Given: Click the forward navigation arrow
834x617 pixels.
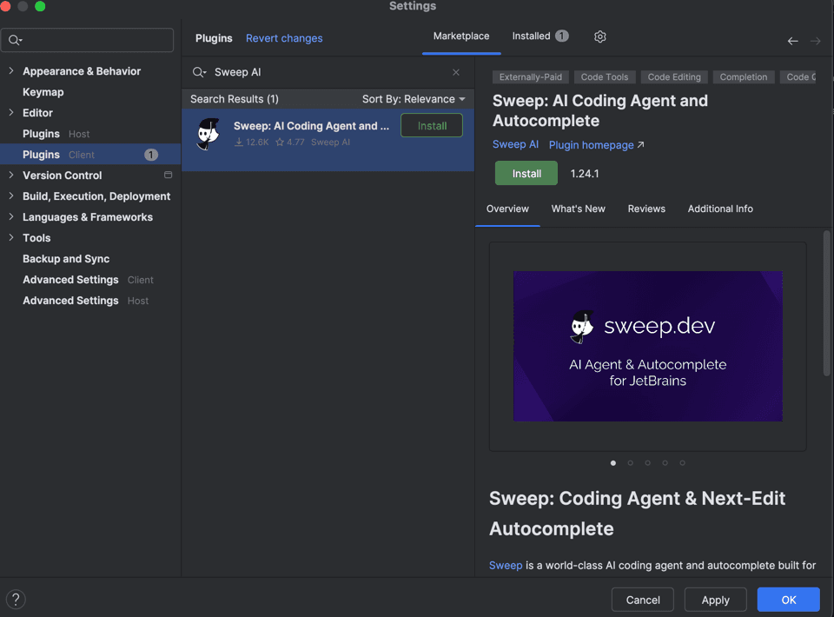Looking at the screenshot, I should tap(815, 41).
